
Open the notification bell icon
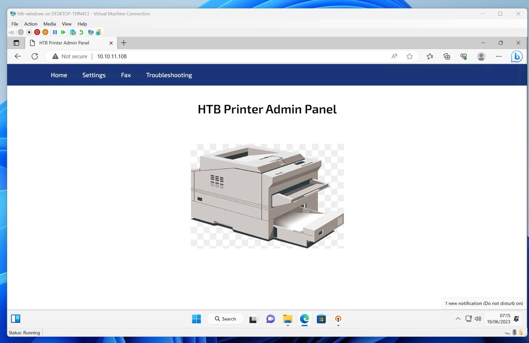[516, 319]
